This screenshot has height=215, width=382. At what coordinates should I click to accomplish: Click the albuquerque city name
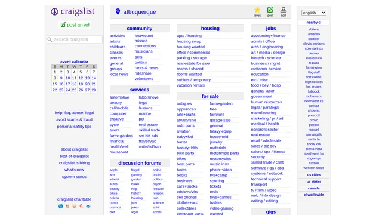[x=139, y=12]
